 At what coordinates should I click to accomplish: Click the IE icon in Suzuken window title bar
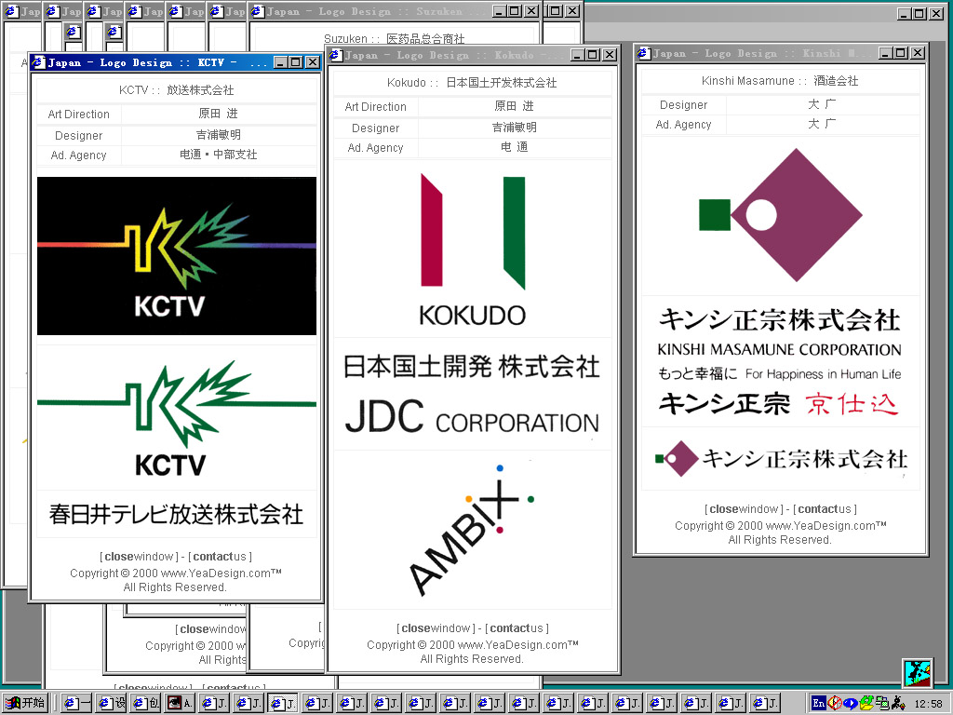(258, 11)
